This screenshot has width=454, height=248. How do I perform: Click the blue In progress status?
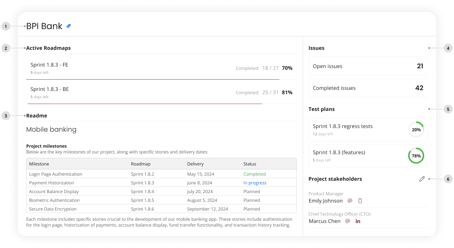click(255, 183)
